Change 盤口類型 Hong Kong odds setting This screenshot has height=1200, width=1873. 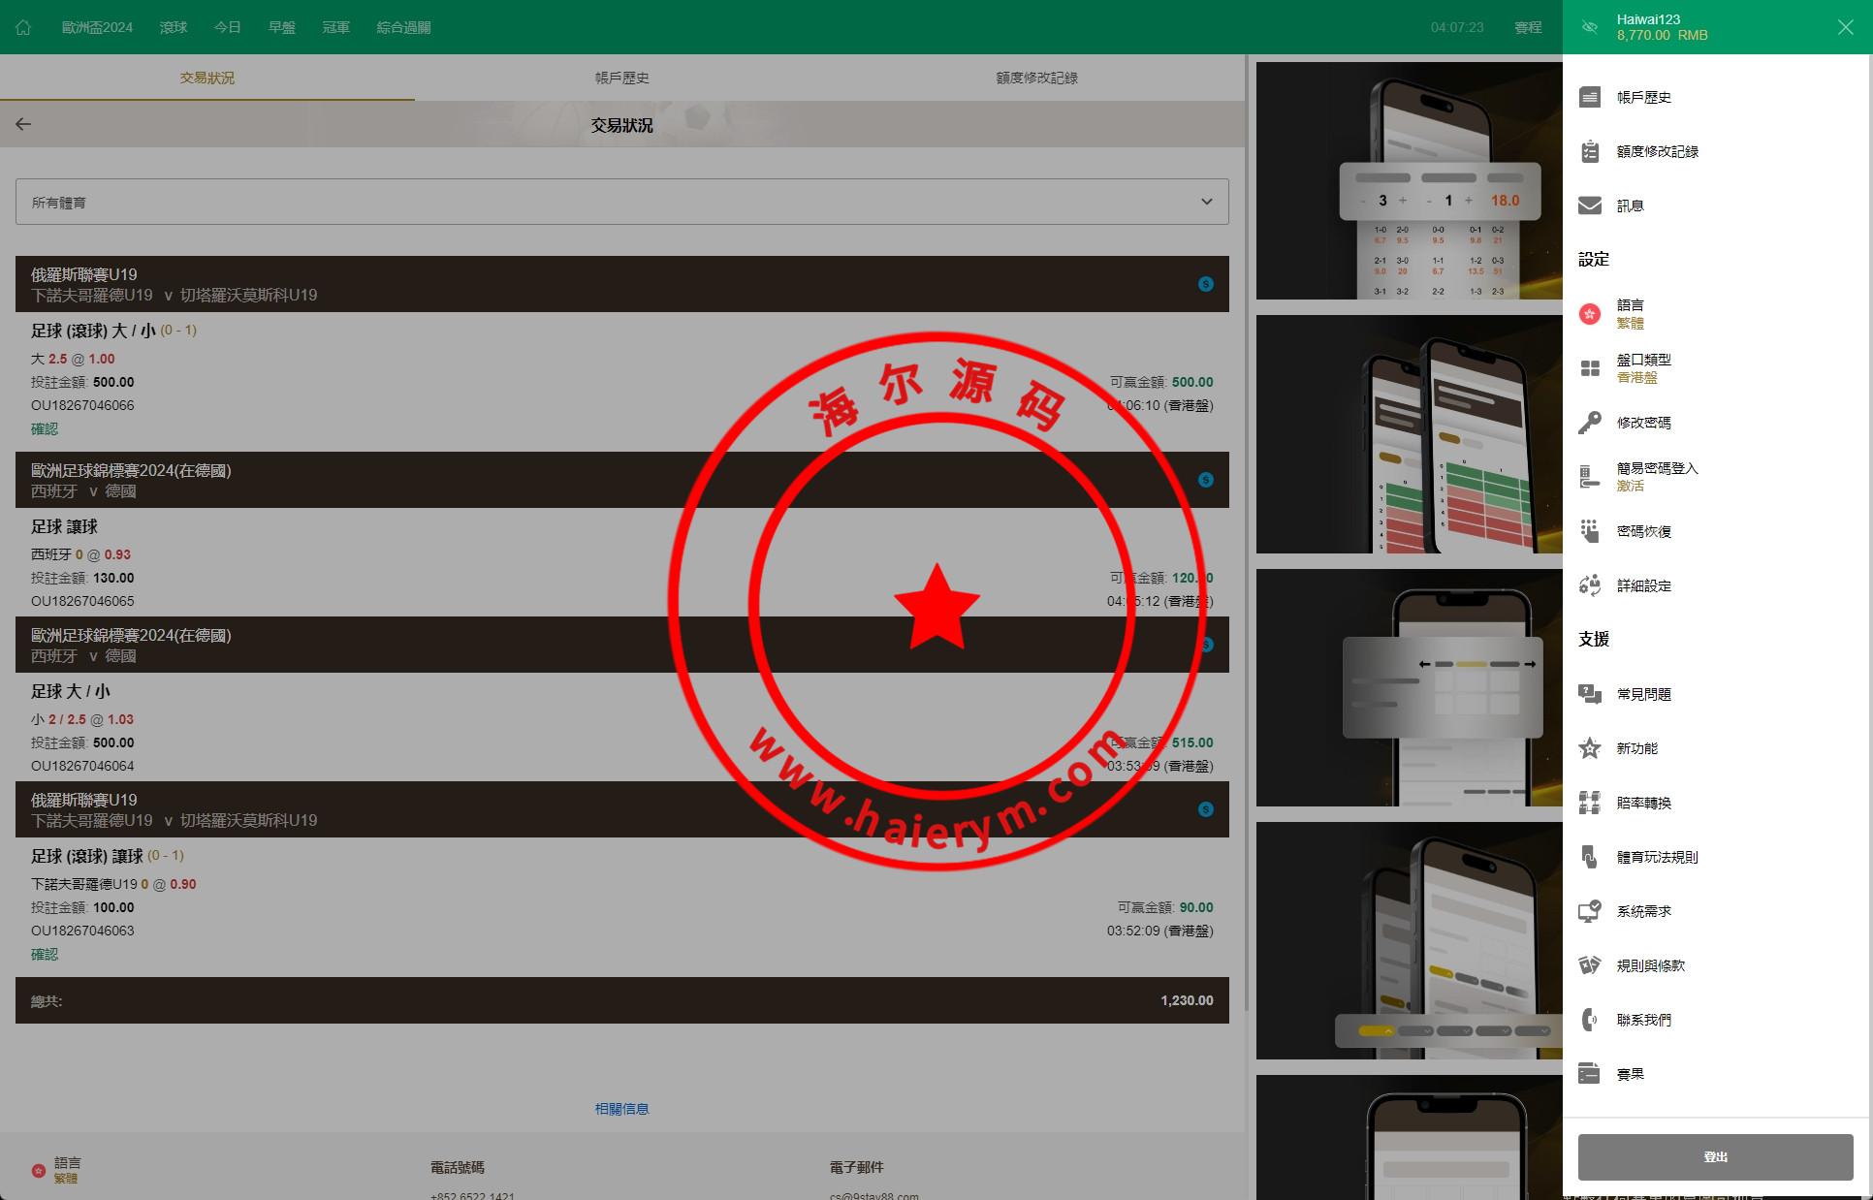click(1642, 368)
